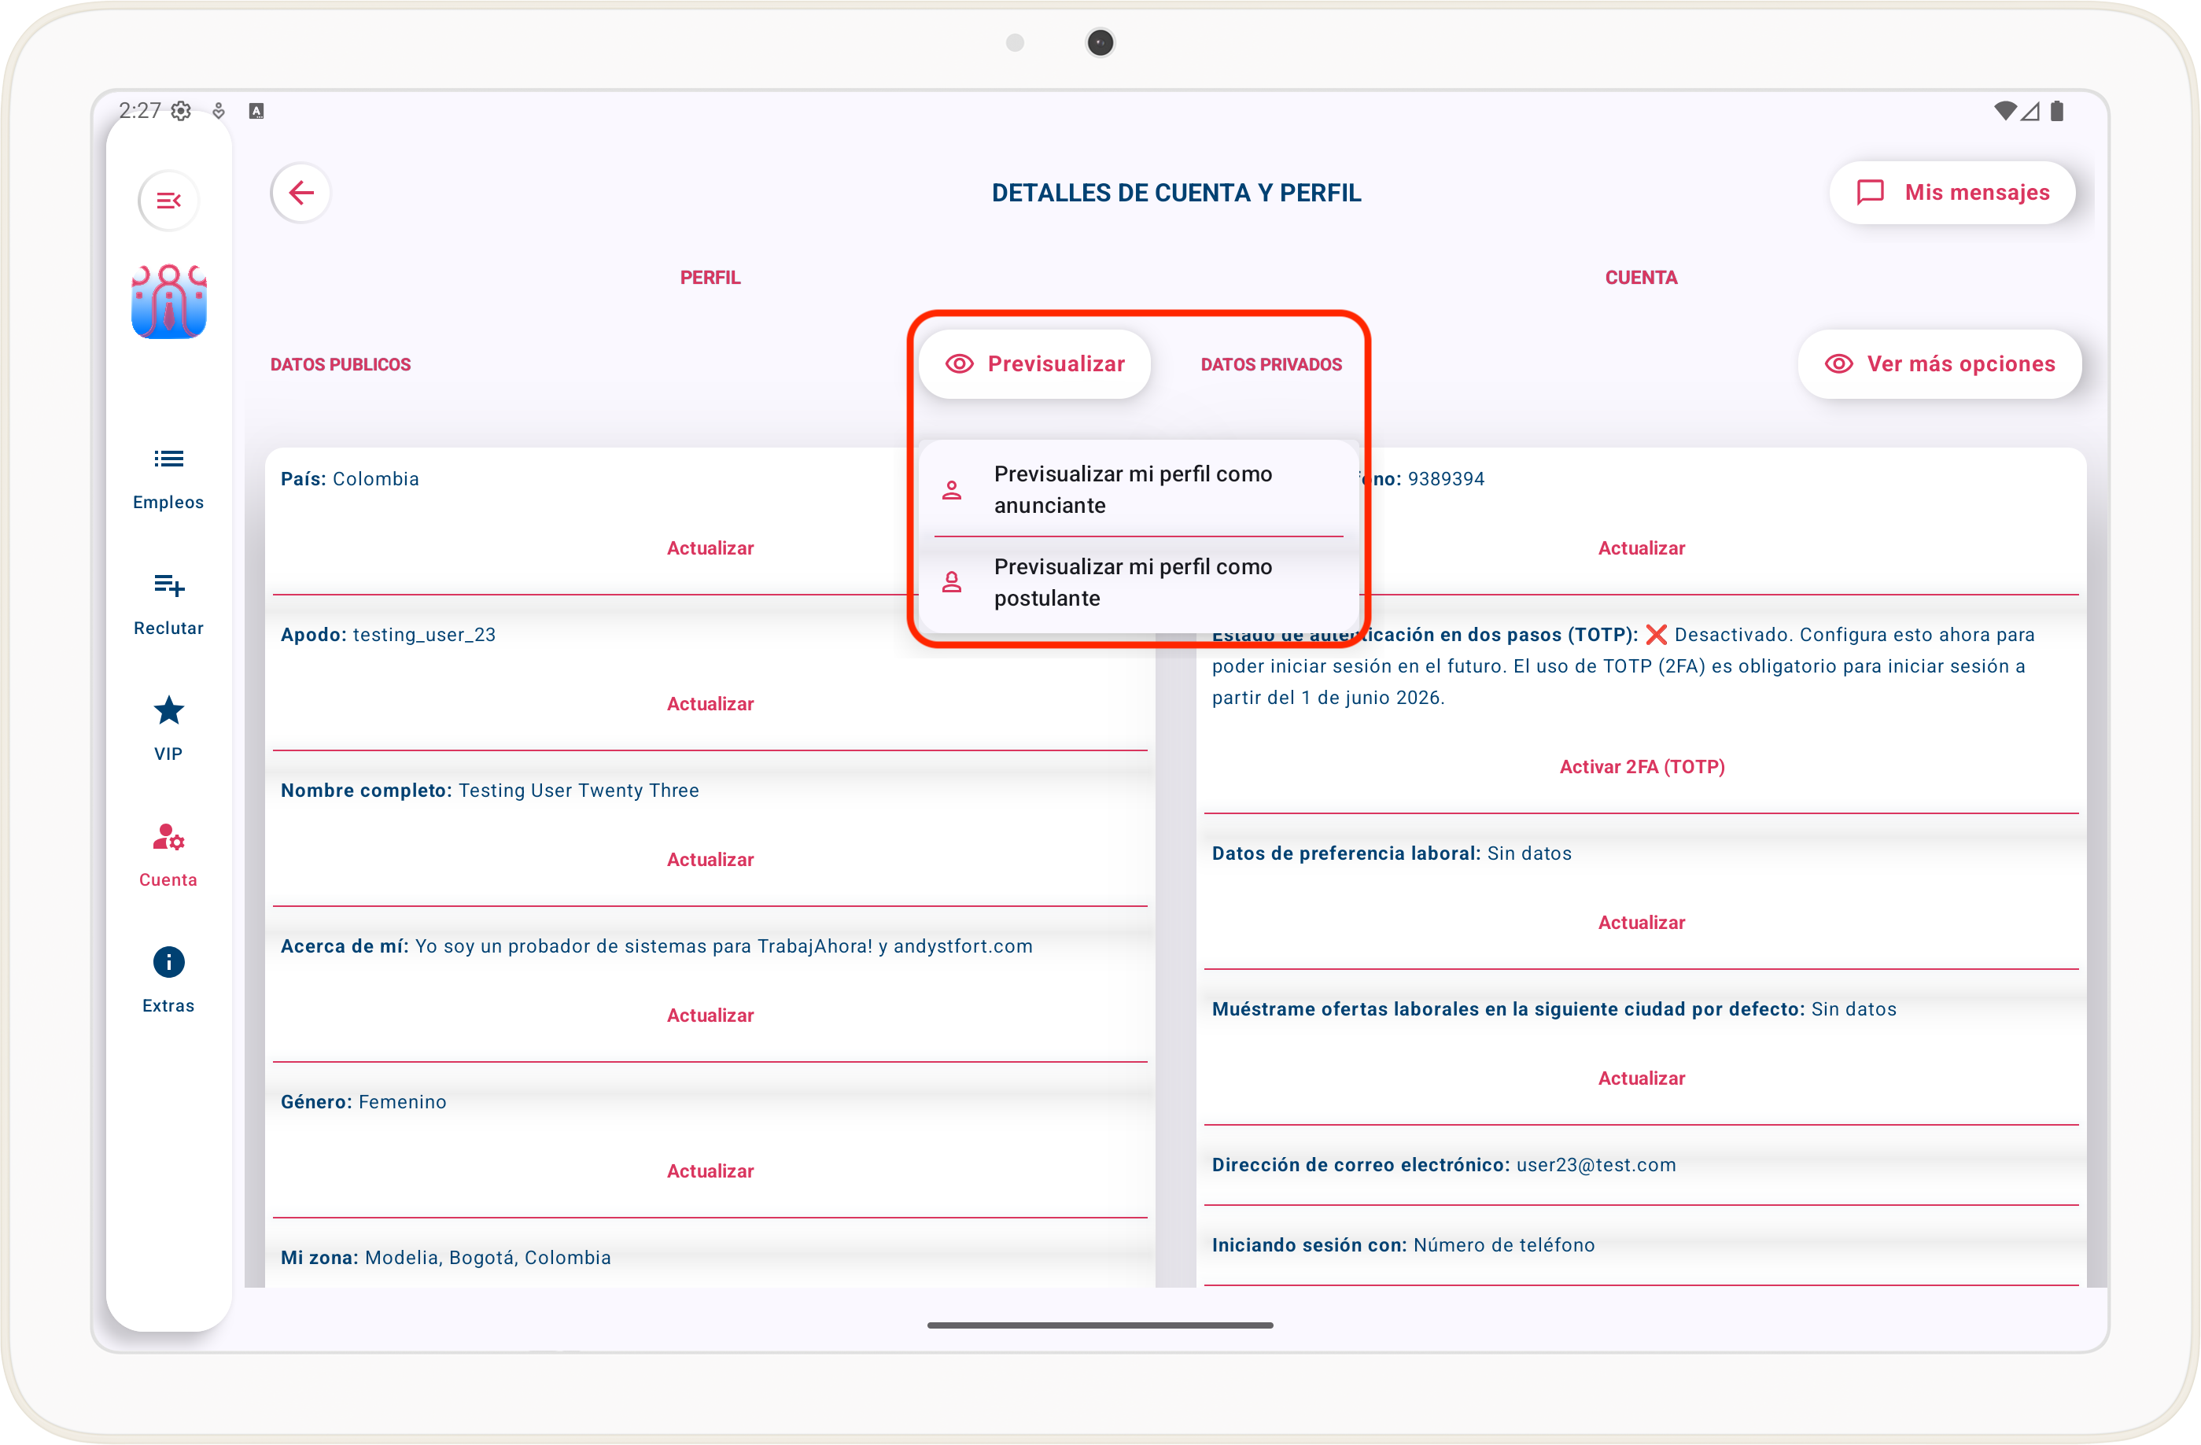Screen dimensions: 2201x1445
Task: Tap the TrabajAhora app logo
Action: pyautogui.click(x=168, y=301)
